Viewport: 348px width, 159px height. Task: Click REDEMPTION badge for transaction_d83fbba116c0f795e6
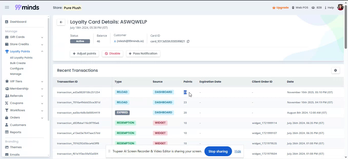point(126,123)
